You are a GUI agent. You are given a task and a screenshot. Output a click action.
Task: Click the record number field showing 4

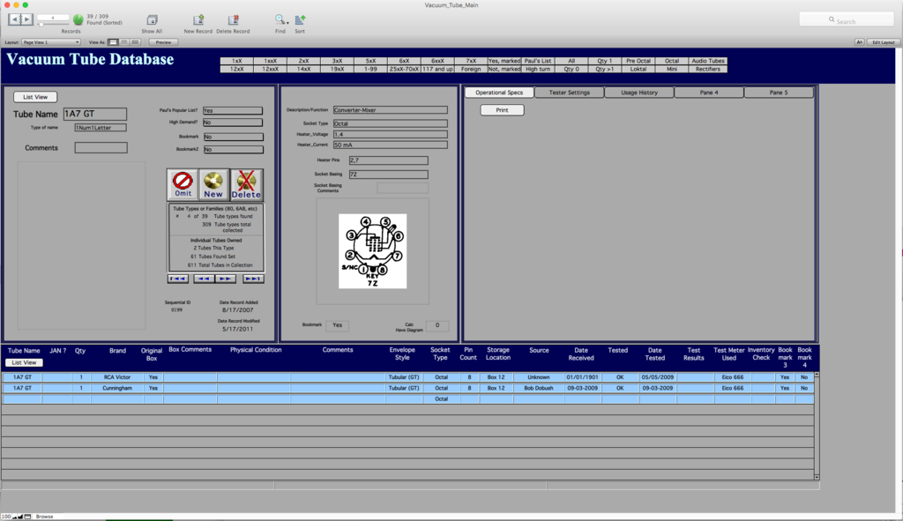point(53,18)
